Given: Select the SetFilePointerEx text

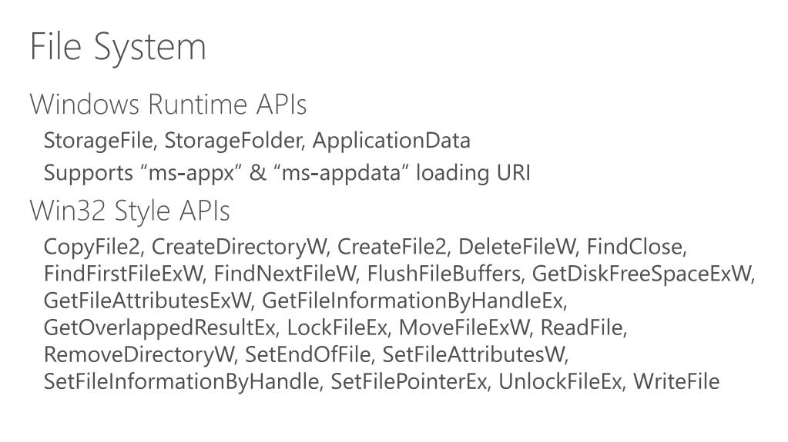Looking at the screenshot, I should (410, 382).
